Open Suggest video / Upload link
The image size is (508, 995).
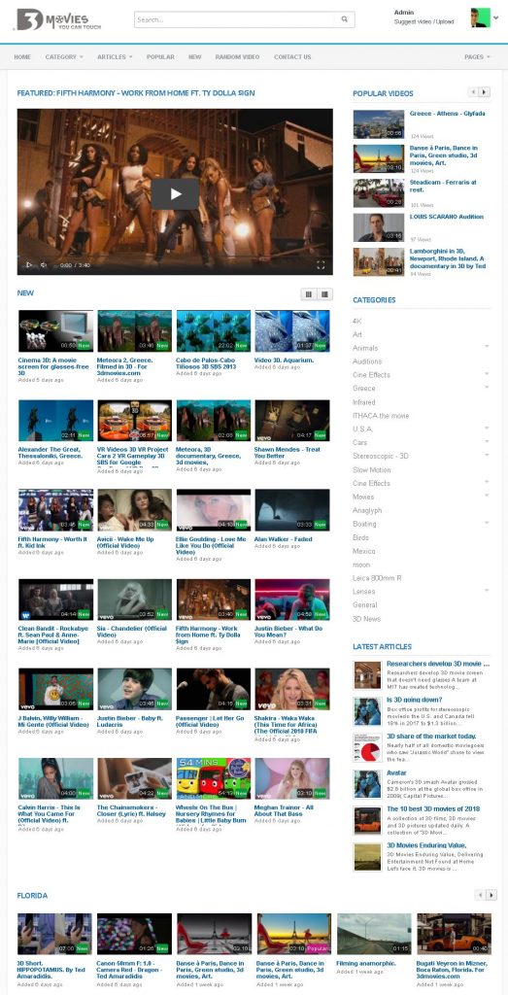click(x=423, y=21)
